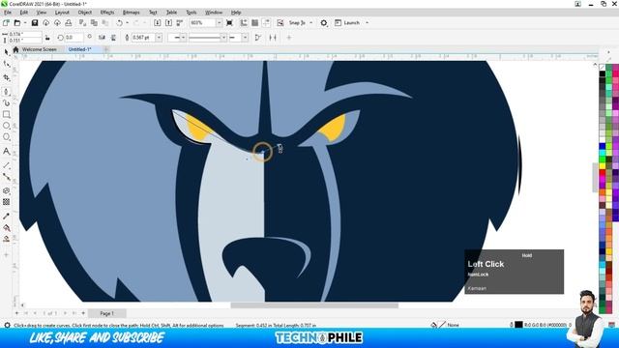This screenshot has width=619, height=348.
Task: Open the File menu
Action: click(x=8, y=13)
